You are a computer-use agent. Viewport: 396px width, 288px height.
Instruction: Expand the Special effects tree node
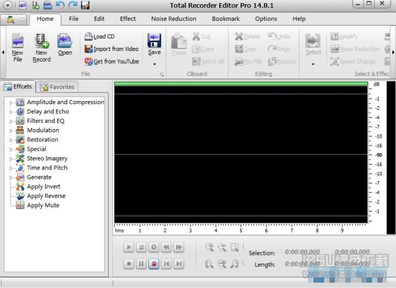(x=11, y=149)
